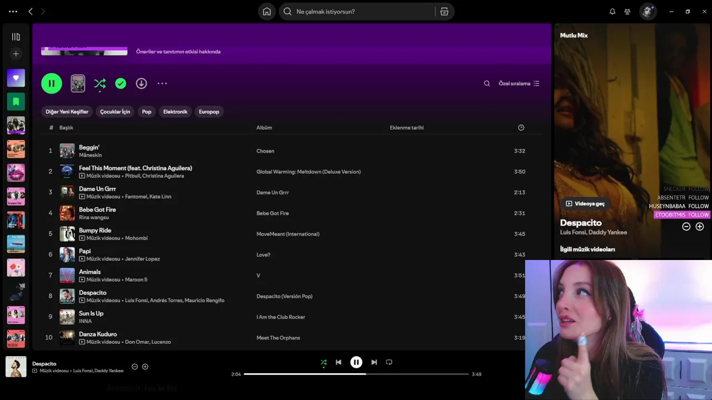This screenshot has height=400, width=712.
Task: Open Sun Is Up cover thumbnail
Action: pyautogui.click(x=67, y=317)
